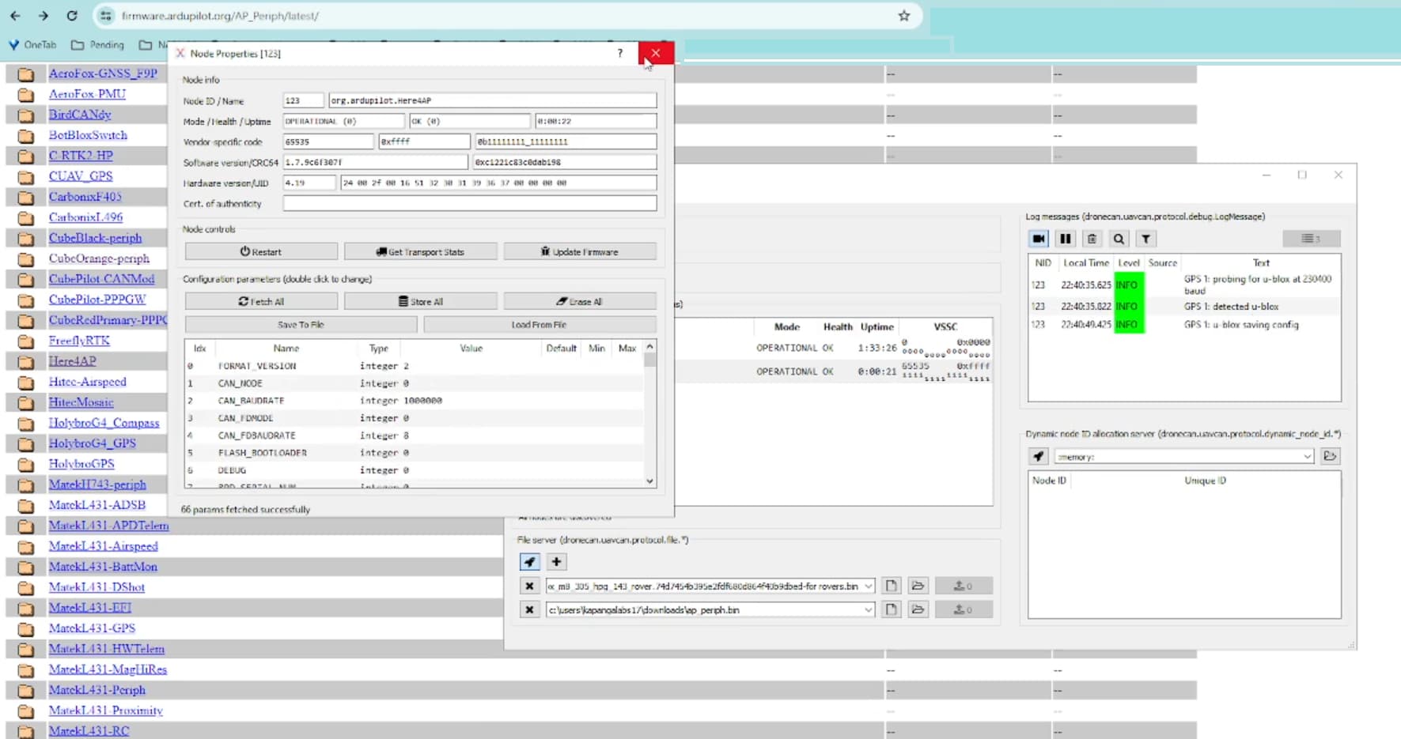Image resolution: width=1401 pixels, height=739 pixels.
Task: Select file for rovers.bin path row
Action: 891,586
